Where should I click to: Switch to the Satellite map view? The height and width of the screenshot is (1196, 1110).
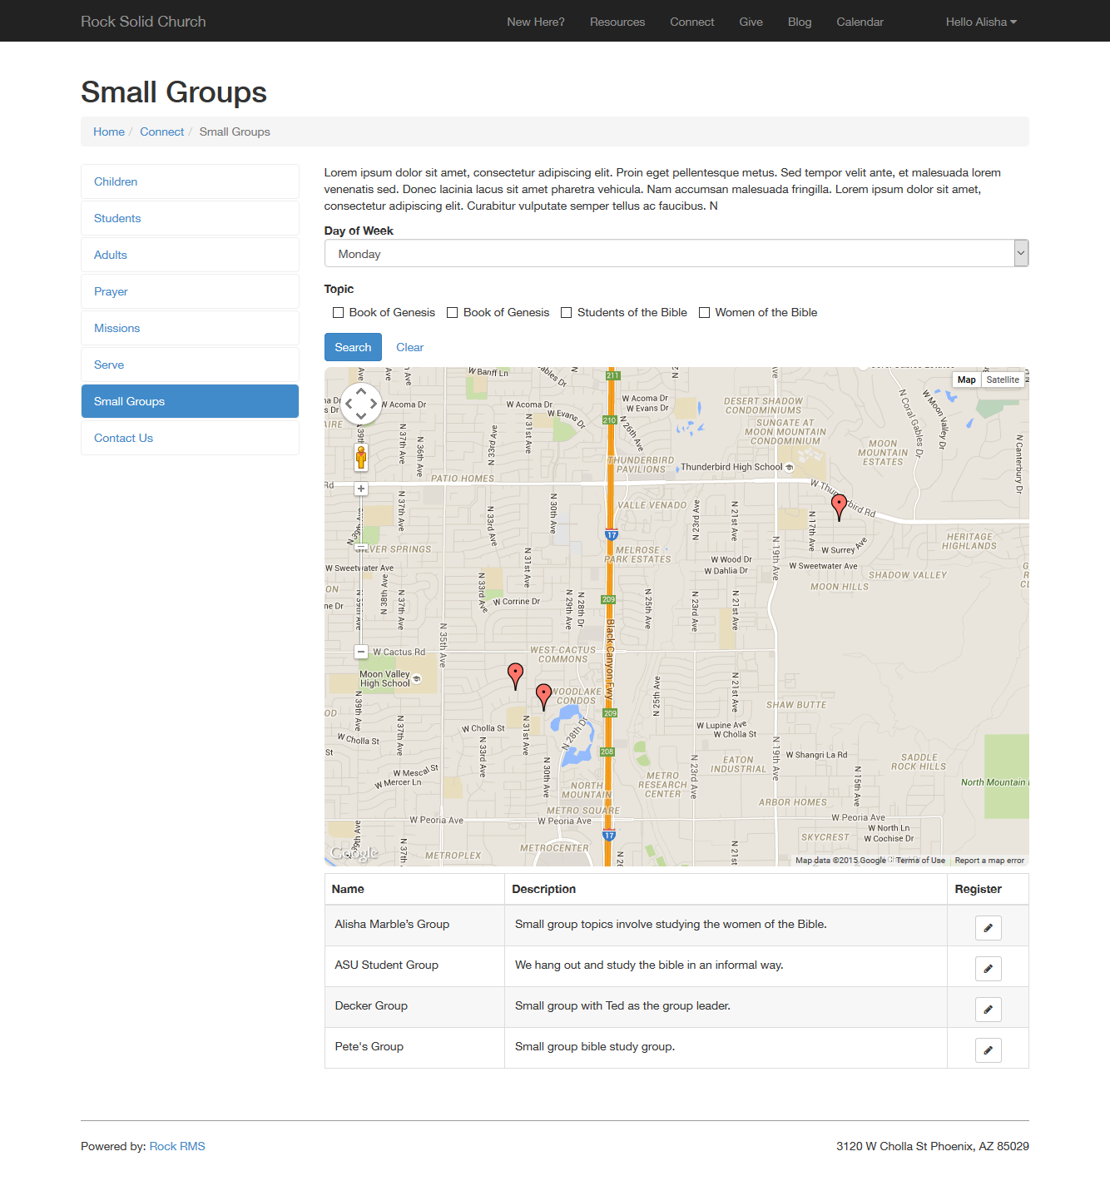[1002, 379]
